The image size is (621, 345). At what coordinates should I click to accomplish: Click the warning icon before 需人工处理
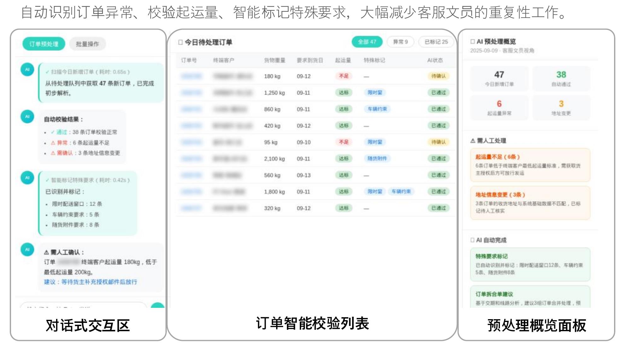(473, 141)
